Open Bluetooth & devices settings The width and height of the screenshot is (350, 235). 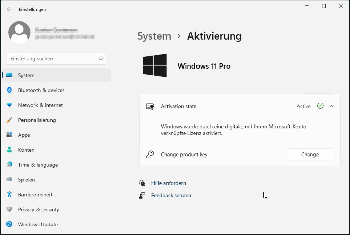coord(56,90)
